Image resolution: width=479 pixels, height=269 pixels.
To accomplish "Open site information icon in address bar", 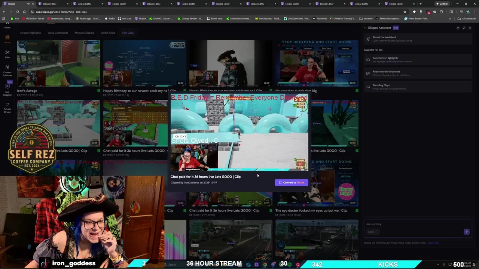I will (32, 12).
